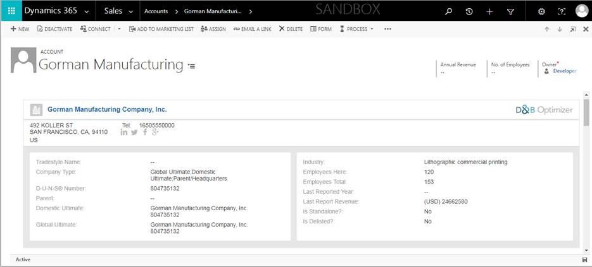Viewport: 592px width, 267px height.
Task: Click Add to Marketing List command
Action: (161, 29)
